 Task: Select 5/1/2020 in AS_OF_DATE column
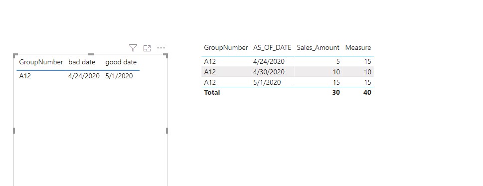267,82
